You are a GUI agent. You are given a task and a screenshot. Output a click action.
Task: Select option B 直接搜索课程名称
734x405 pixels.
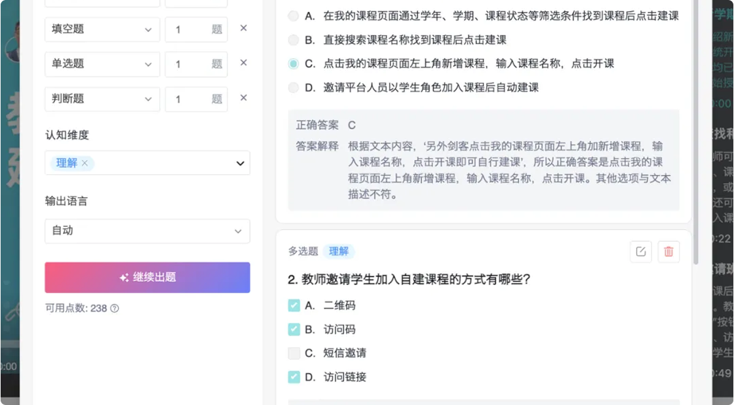coord(294,40)
